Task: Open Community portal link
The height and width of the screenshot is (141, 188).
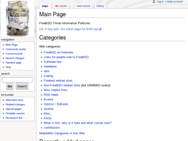Action: [x=16, y=49]
